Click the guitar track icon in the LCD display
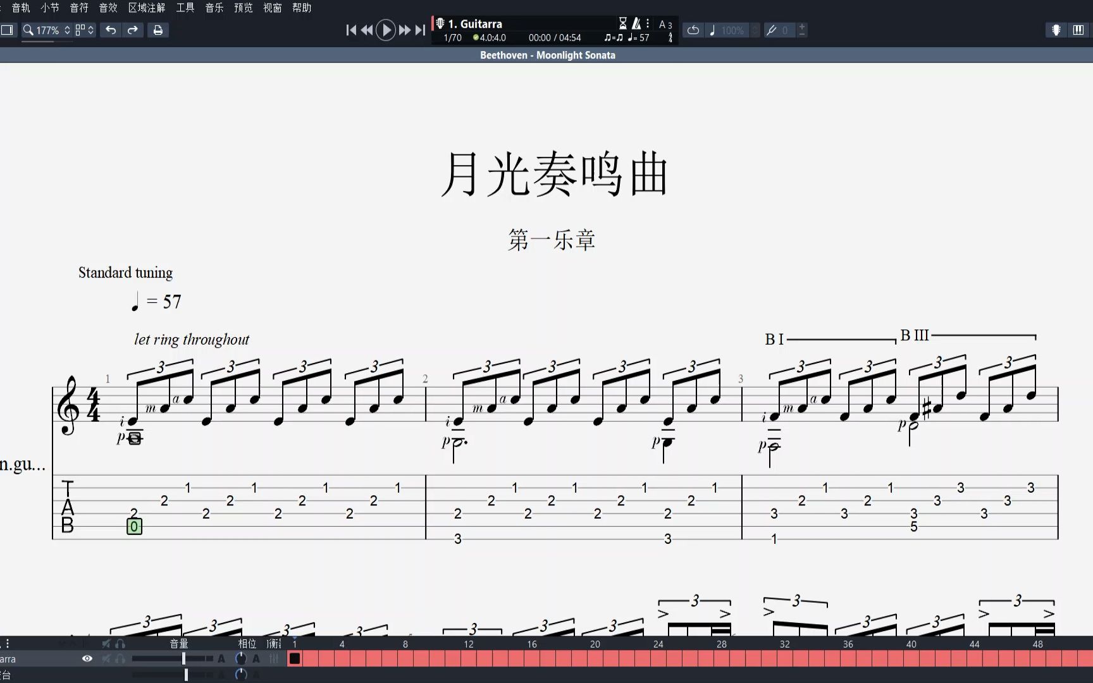This screenshot has width=1093, height=683. 440,23
